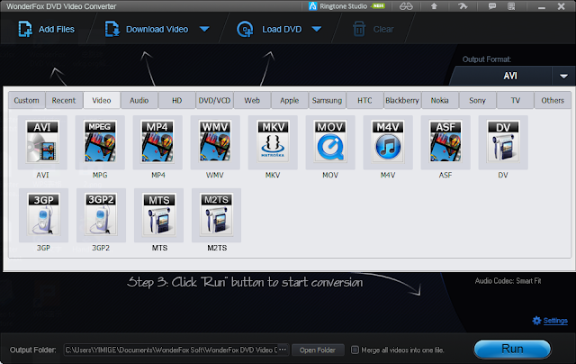Pick the MTS format icon
This screenshot has width=576, height=364.
[158, 215]
